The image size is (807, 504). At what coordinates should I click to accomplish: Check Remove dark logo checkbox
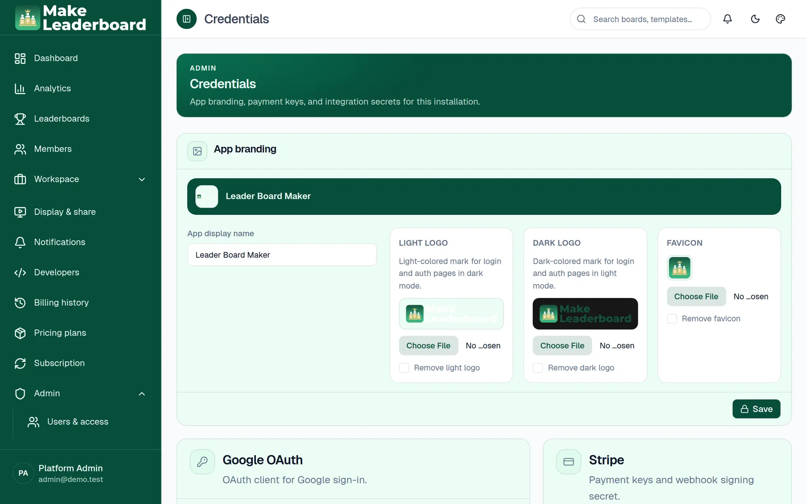tap(538, 368)
